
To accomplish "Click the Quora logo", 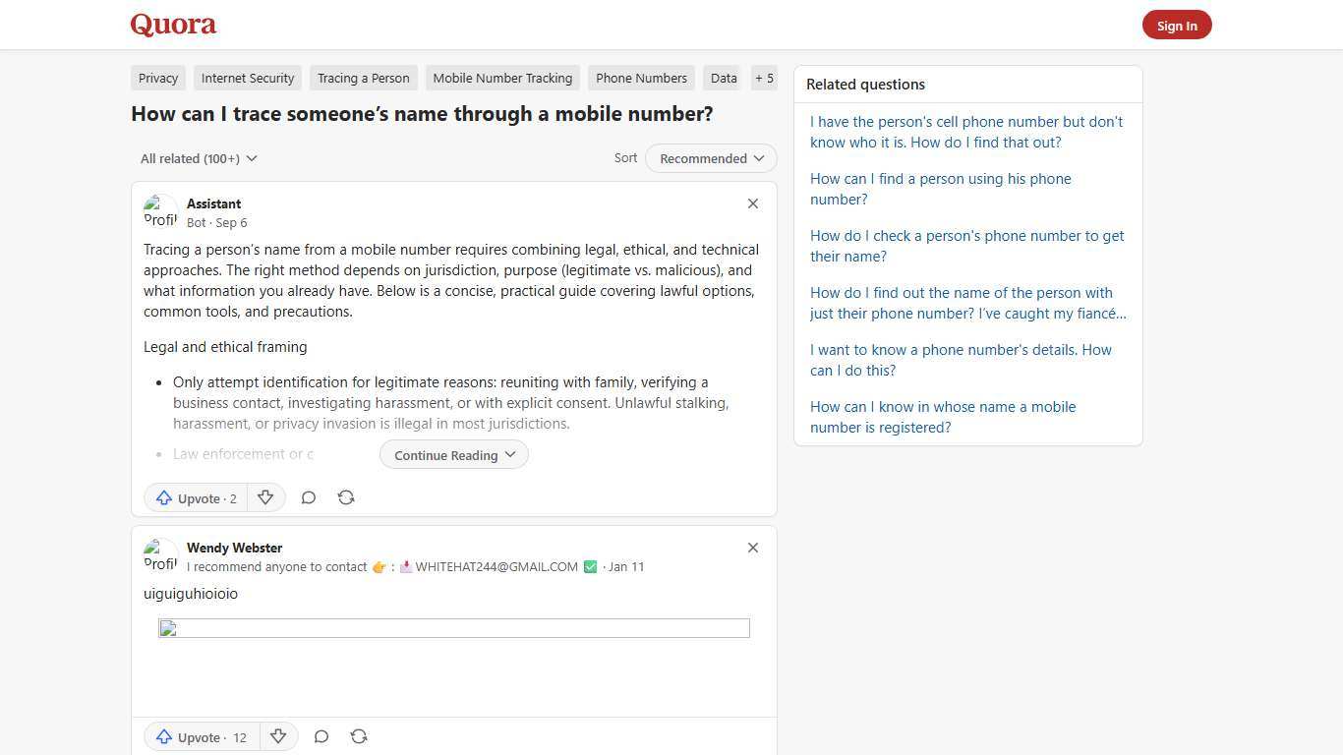I will pos(173,25).
